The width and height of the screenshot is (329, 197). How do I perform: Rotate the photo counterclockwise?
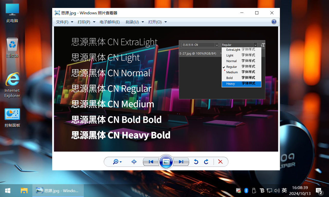pyautogui.click(x=196, y=162)
